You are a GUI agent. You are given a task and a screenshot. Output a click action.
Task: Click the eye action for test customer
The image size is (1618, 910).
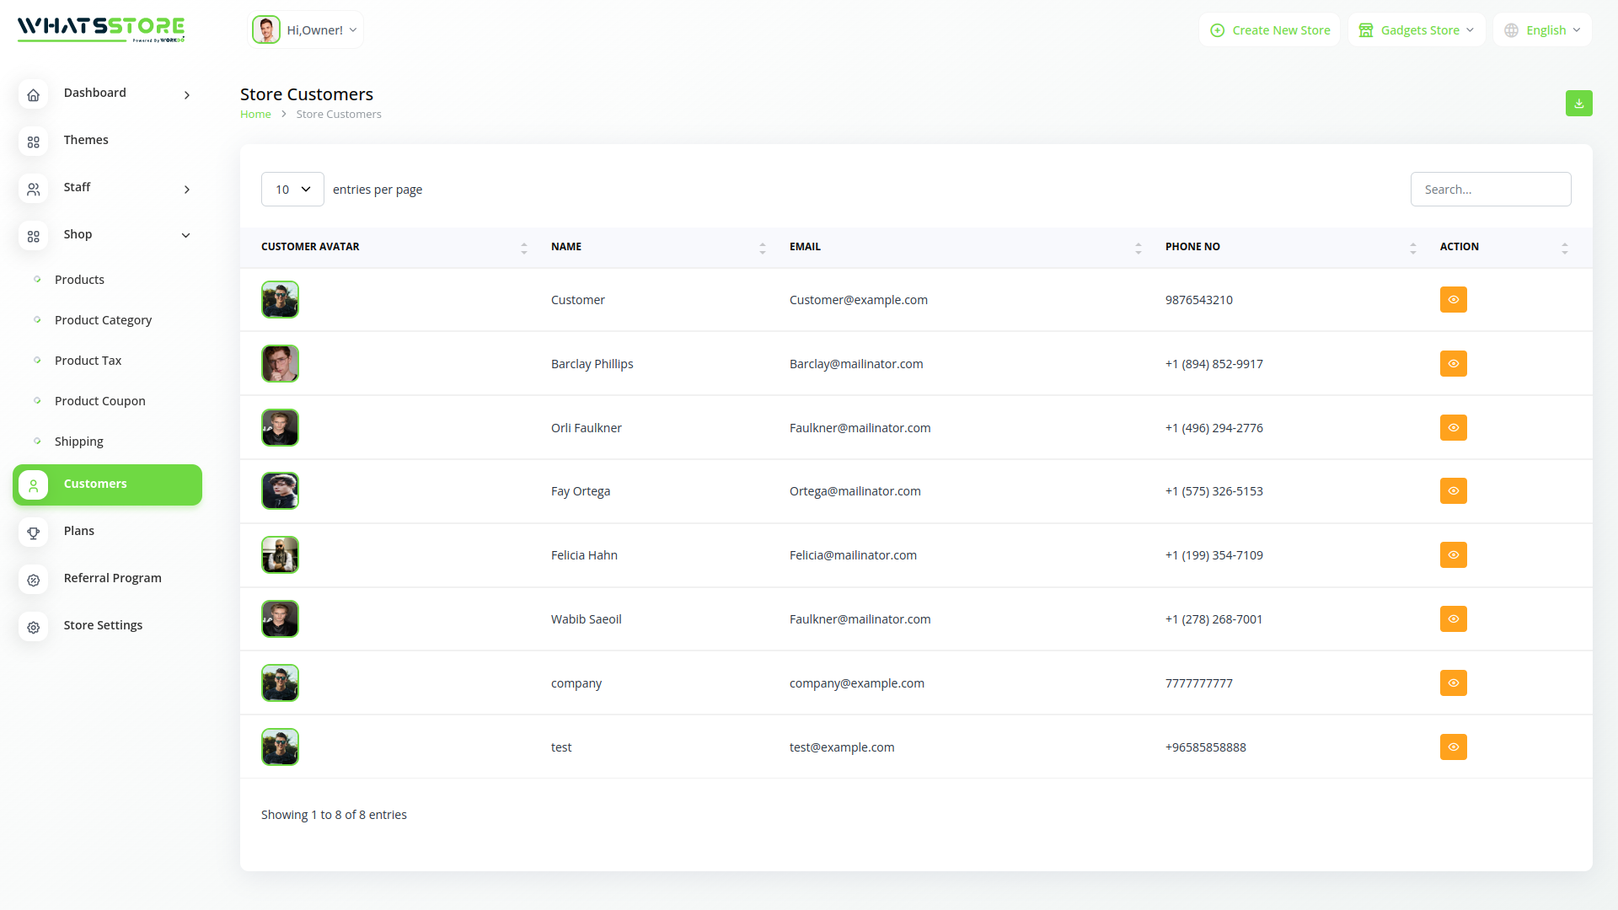tap(1453, 747)
